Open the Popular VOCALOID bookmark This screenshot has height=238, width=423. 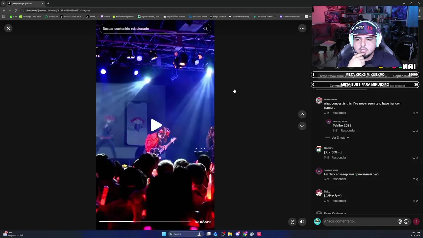(x=175, y=17)
